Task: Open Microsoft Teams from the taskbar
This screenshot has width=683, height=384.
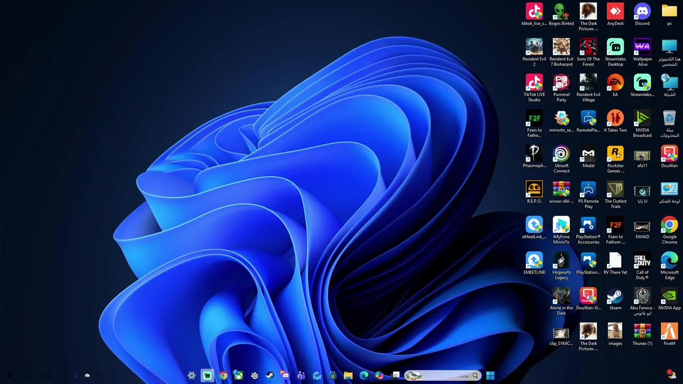Action: [301, 375]
